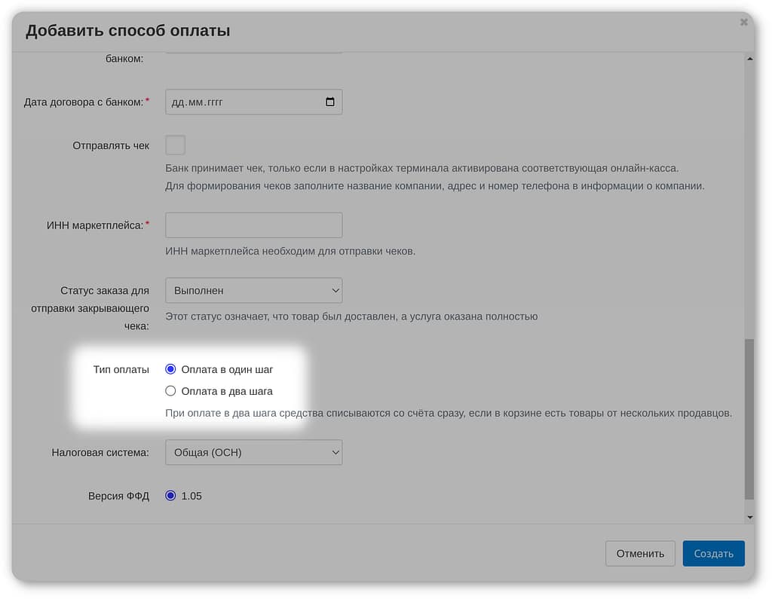Open the calendar picker in the date field
This screenshot has width=772, height=599.
tap(329, 102)
